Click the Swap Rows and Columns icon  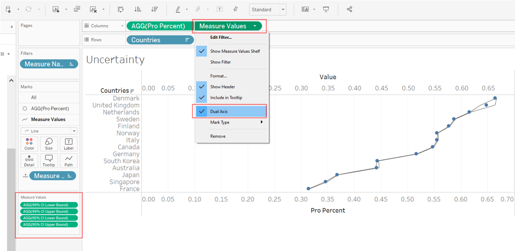121,9
